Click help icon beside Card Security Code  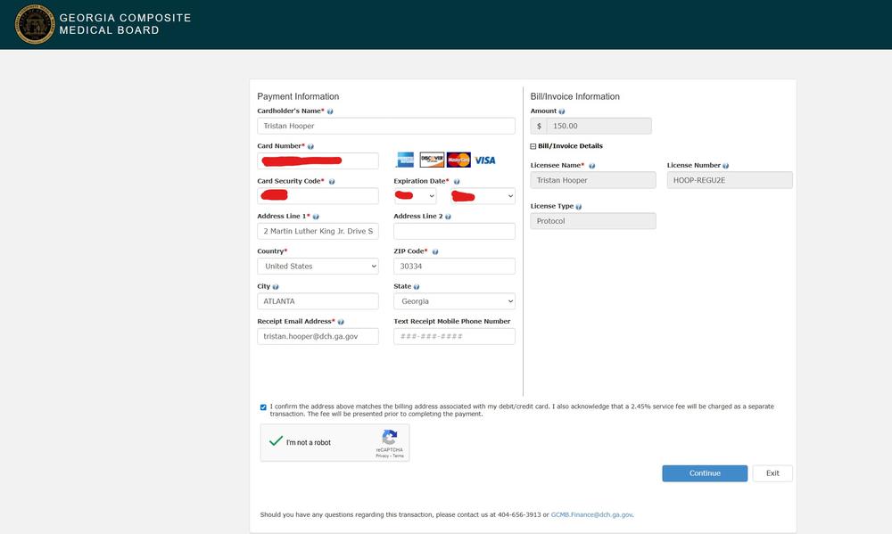(332, 181)
